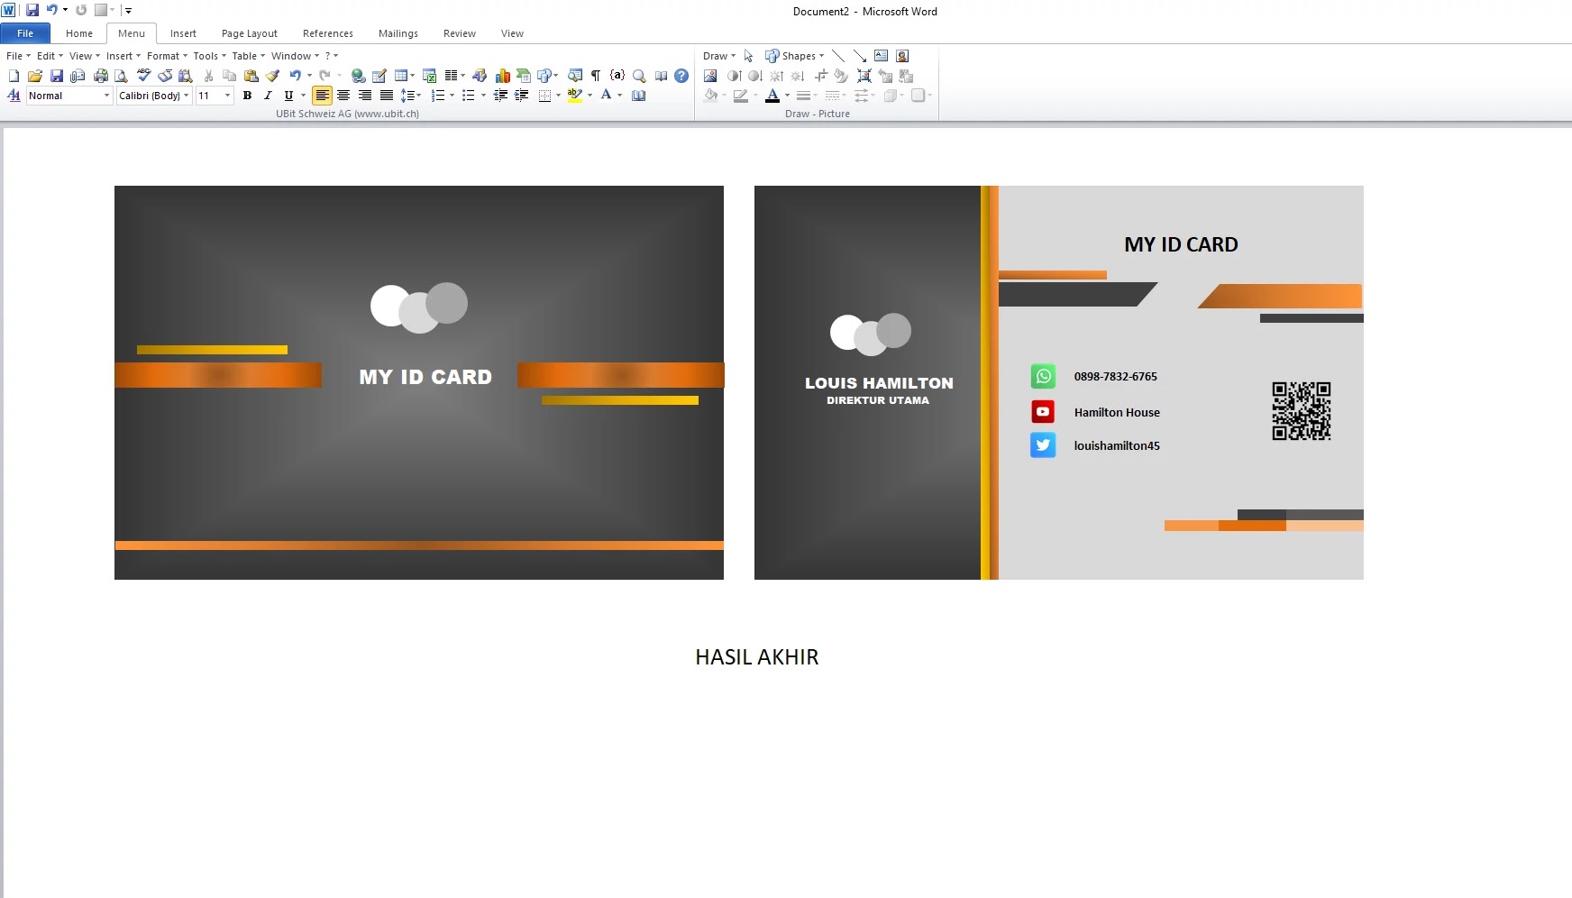Image resolution: width=1572 pixels, height=898 pixels.
Task: Apply font color from the A button
Action: point(607,96)
